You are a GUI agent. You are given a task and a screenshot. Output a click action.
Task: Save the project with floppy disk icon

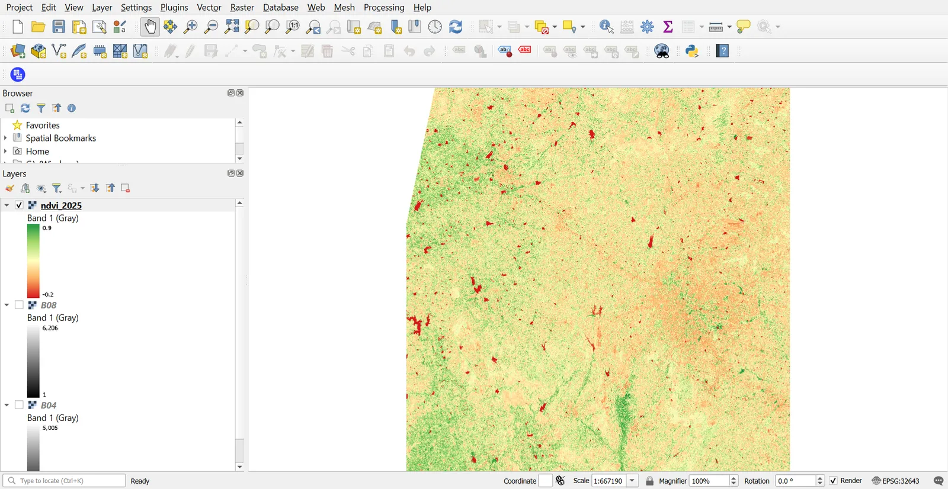tap(59, 27)
